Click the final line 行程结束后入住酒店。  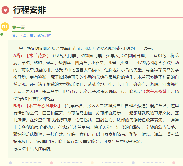coord(33,149)
